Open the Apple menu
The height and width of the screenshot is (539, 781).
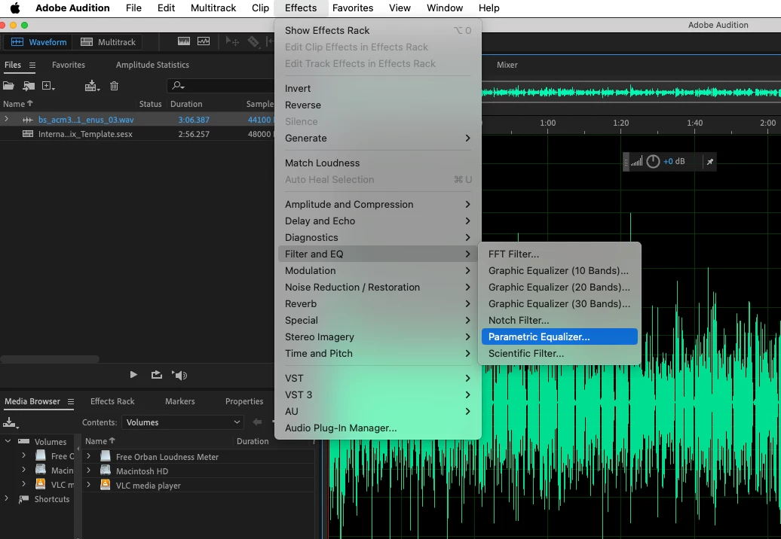tap(15, 8)
